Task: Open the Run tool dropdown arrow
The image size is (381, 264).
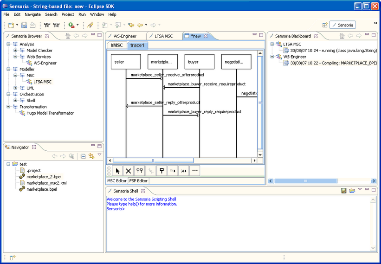Action: 77,25
